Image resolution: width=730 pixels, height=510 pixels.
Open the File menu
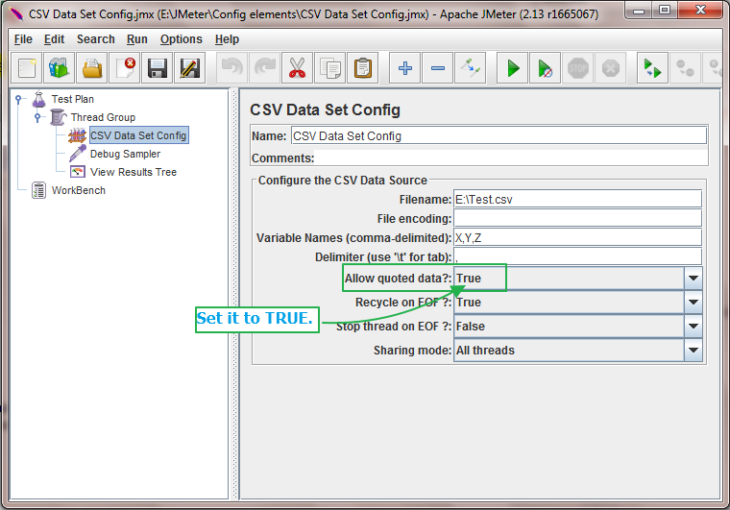[x=23, y=39]
